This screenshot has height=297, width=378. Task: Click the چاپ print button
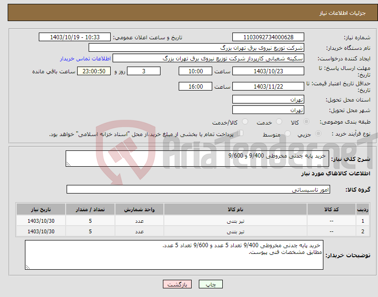pos(211,284)
